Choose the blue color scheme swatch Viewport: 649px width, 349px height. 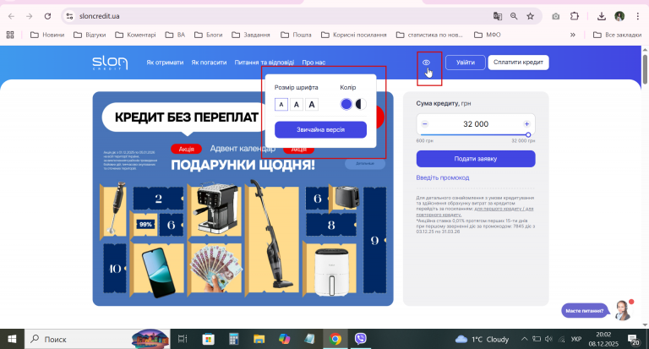[346, 104]
